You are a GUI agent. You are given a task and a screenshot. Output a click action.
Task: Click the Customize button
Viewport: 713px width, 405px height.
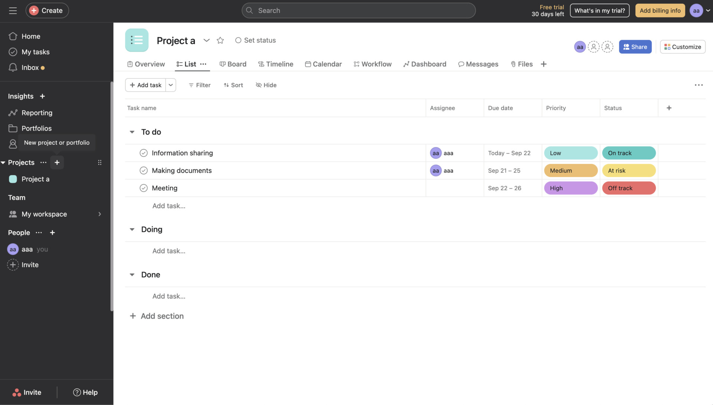point(683,47)
